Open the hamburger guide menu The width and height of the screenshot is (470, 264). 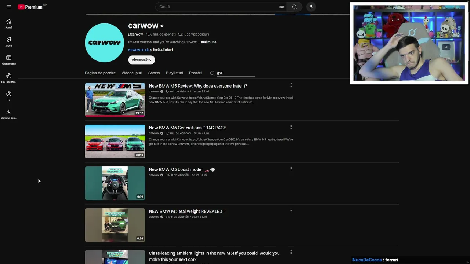click(9, 7)
